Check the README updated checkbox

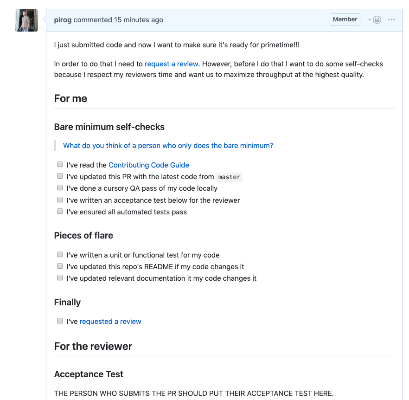coord(59,265)
